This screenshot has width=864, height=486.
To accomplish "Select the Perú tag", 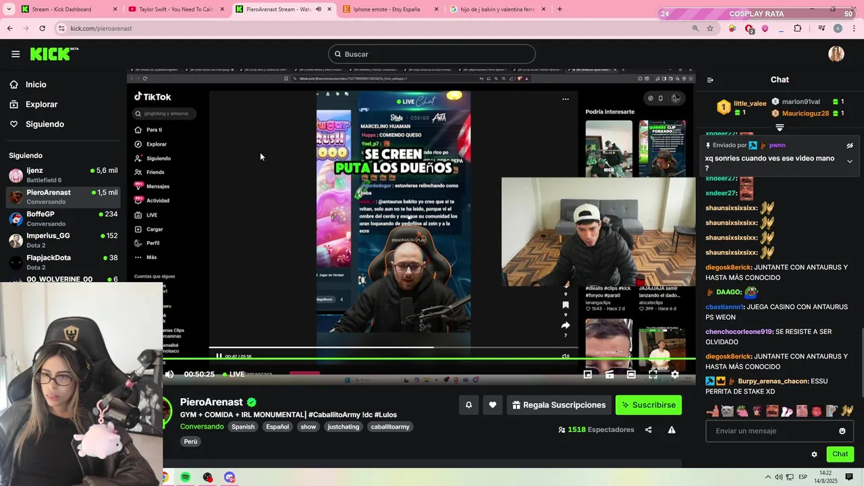I will point(191,441).
